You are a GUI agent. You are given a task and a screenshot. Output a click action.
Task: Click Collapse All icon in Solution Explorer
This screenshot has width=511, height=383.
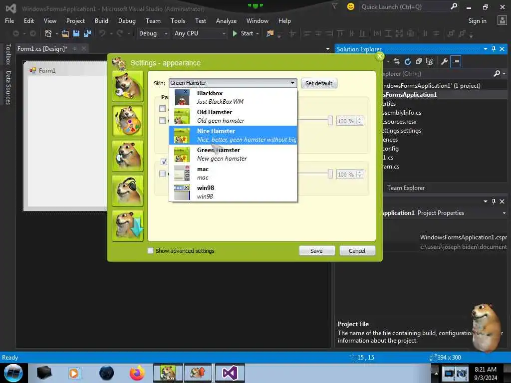point(419,61)
